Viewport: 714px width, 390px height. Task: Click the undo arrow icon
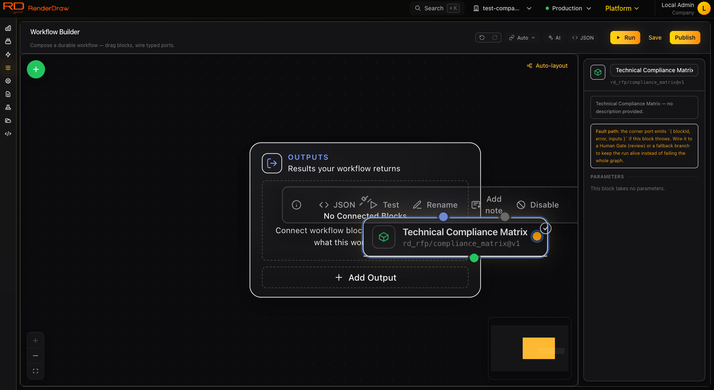tap(482, 38)
